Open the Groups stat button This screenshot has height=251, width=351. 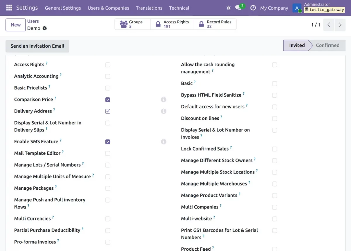(x=133, y=24)
